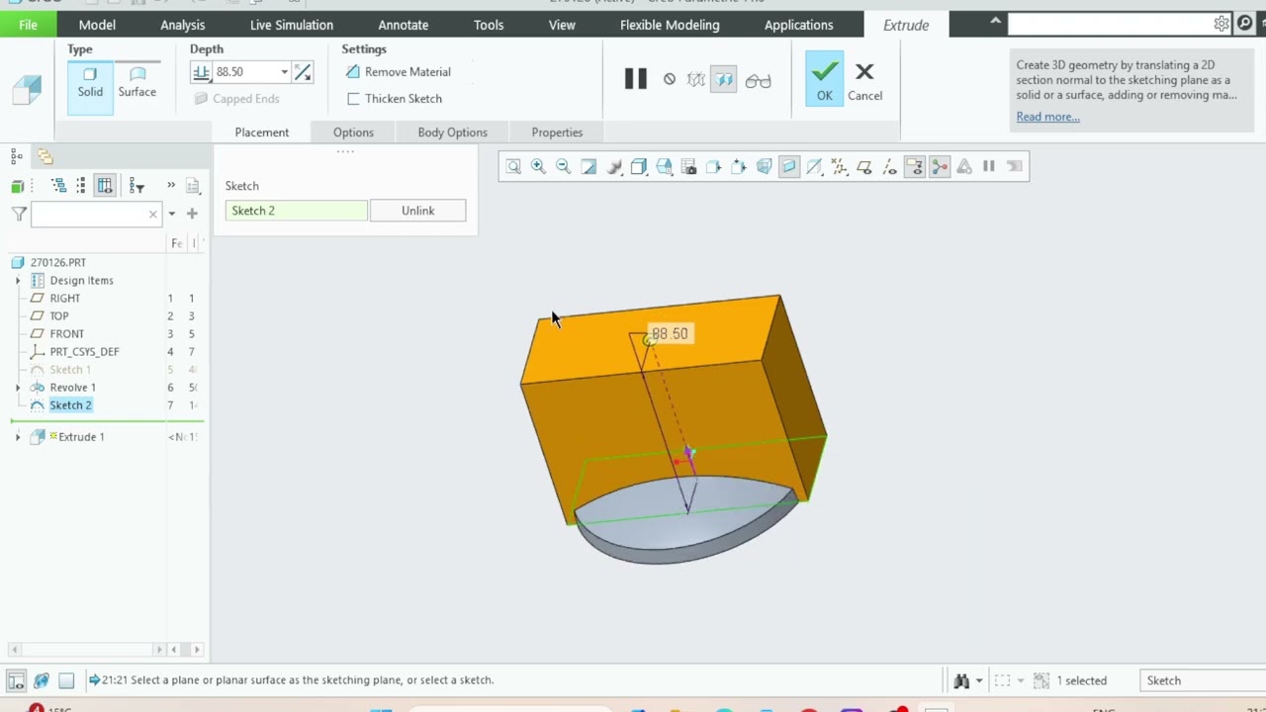Check Thicken Sketch checkbox
The image size is (1266, 712).
coord(353,99)
